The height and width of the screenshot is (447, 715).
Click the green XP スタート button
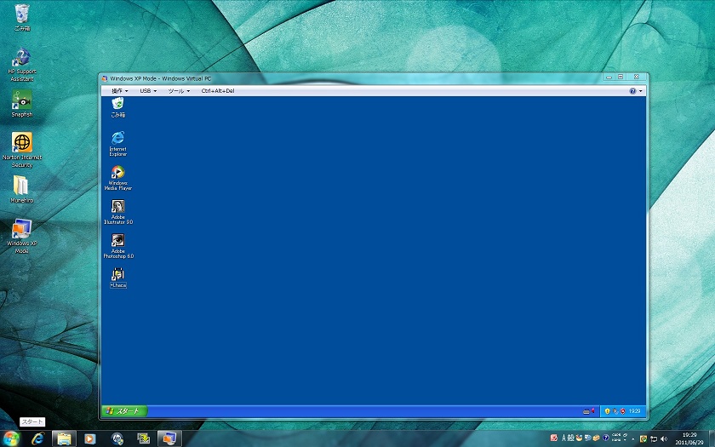coord(124,411)
